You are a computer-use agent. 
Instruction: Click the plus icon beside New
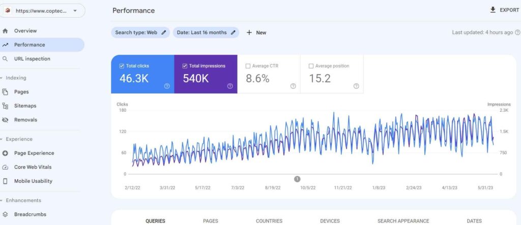pos(249,33)
